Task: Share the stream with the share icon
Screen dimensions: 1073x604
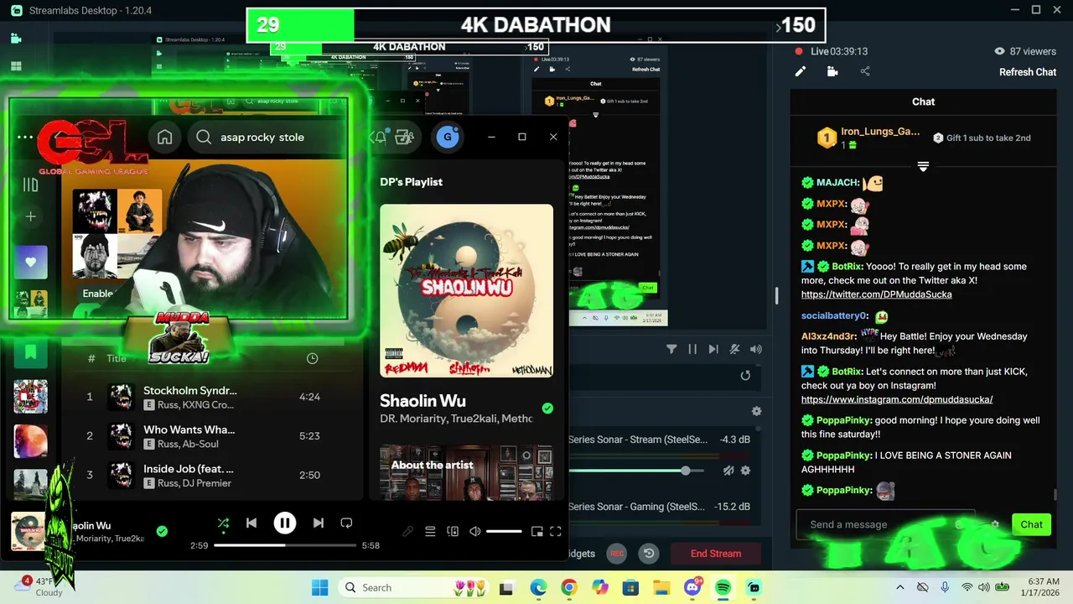Action: [x=865, y=71]
